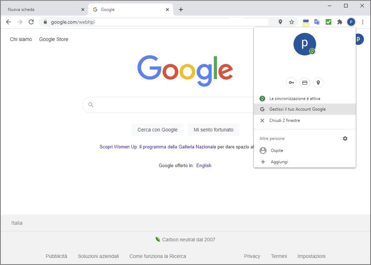This screenshot has height=265, width=371.
Task: Click the profile avatar in the toolbar
Action: point(351,22)
